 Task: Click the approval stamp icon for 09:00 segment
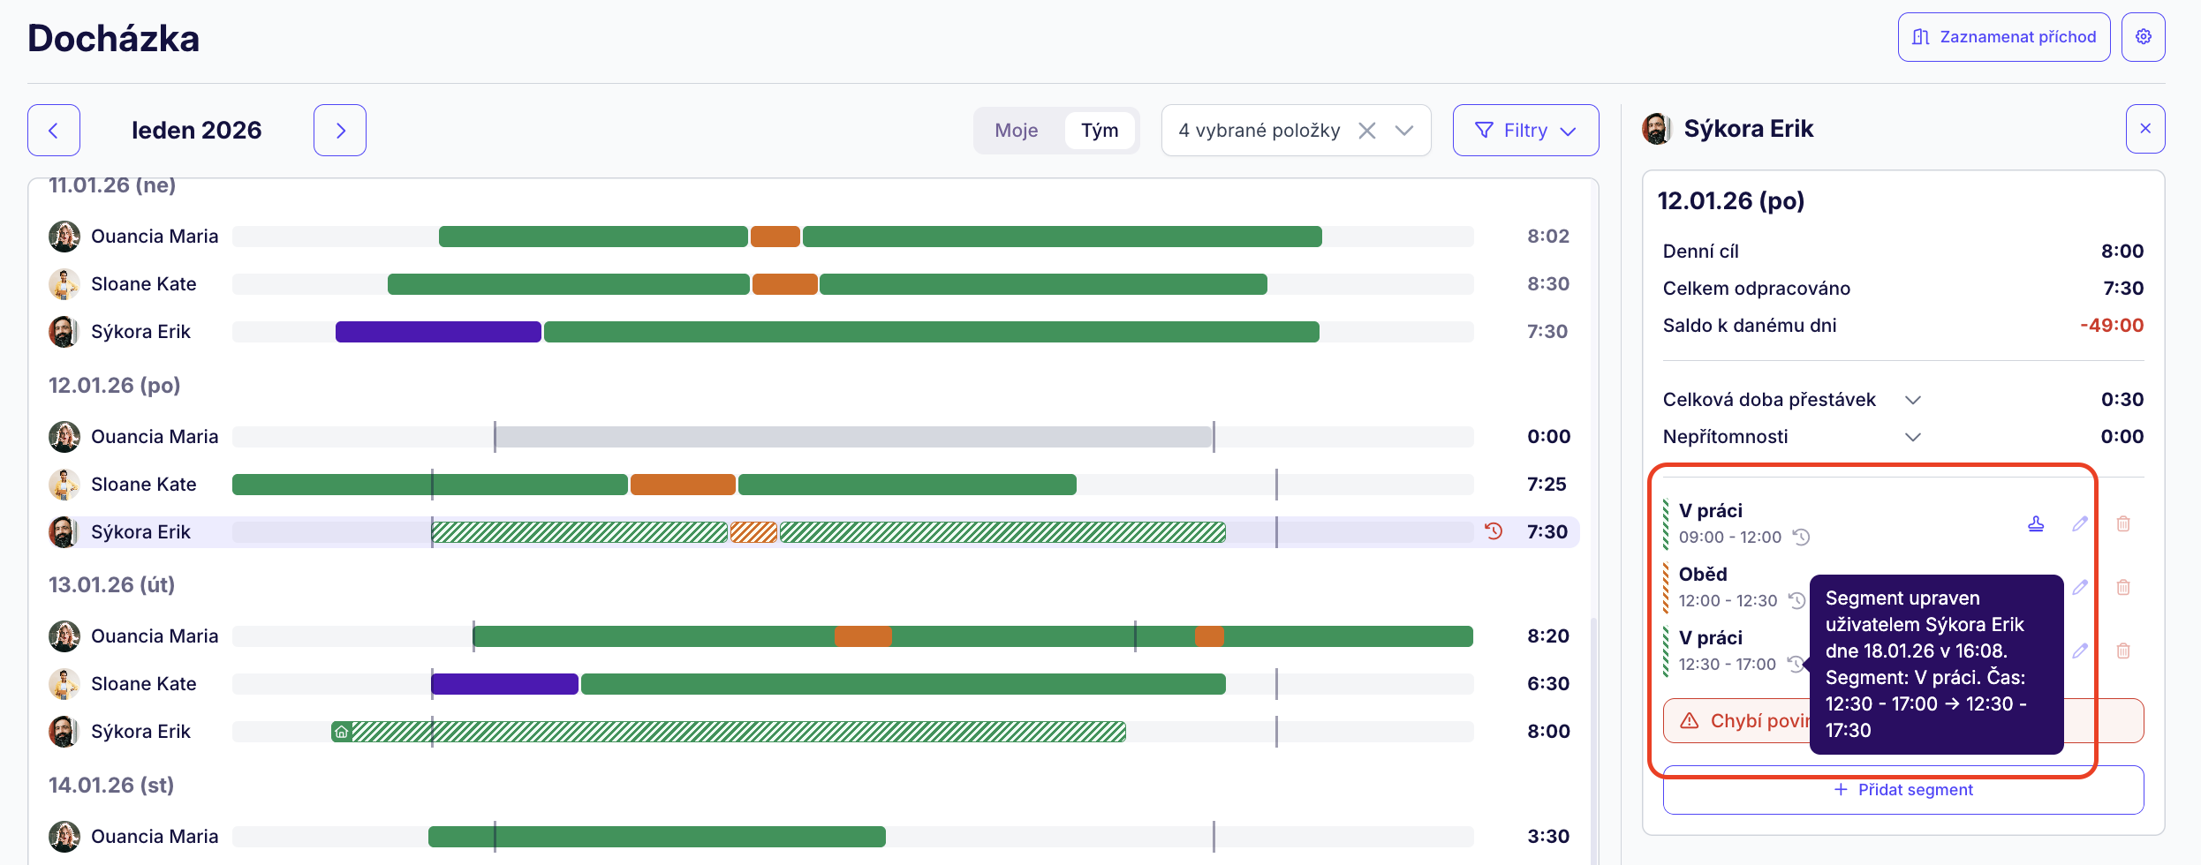click(2036, 523)
